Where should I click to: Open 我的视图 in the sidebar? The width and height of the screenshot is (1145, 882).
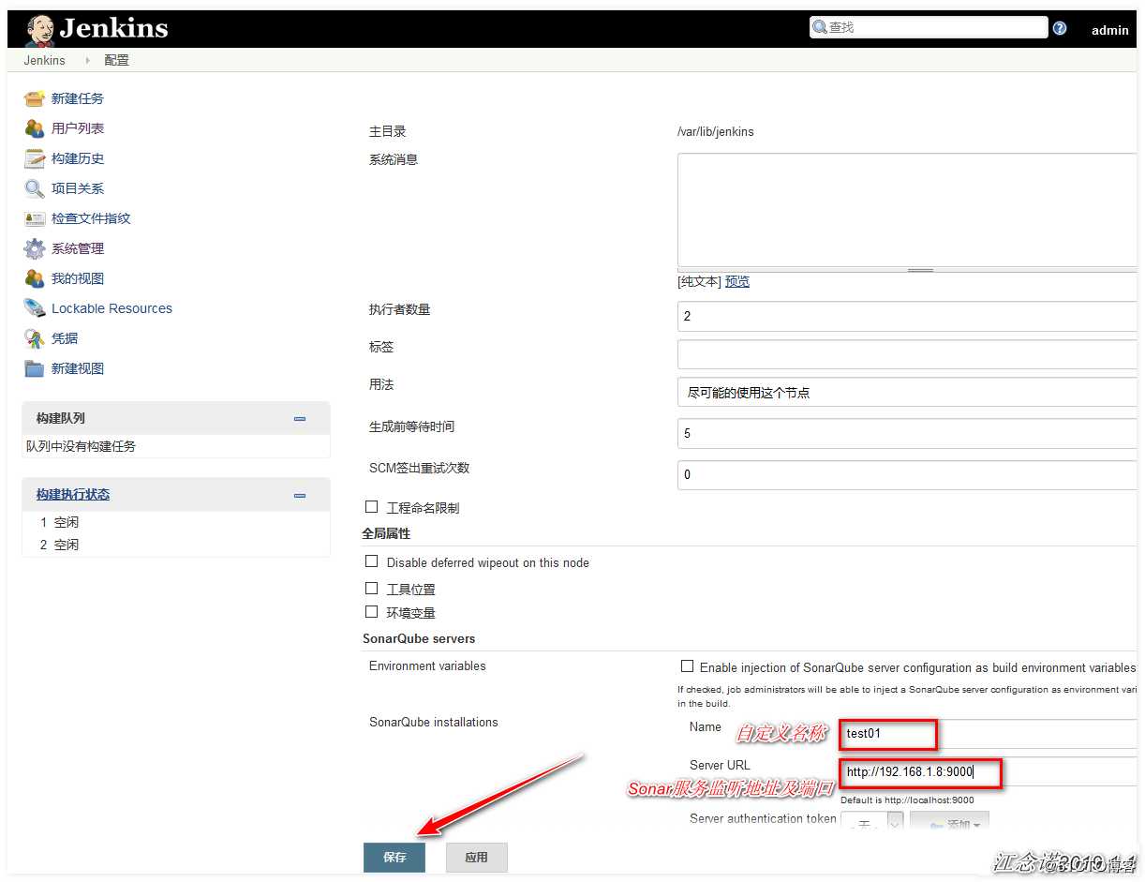pyautogui.click(x=78, y=278)
